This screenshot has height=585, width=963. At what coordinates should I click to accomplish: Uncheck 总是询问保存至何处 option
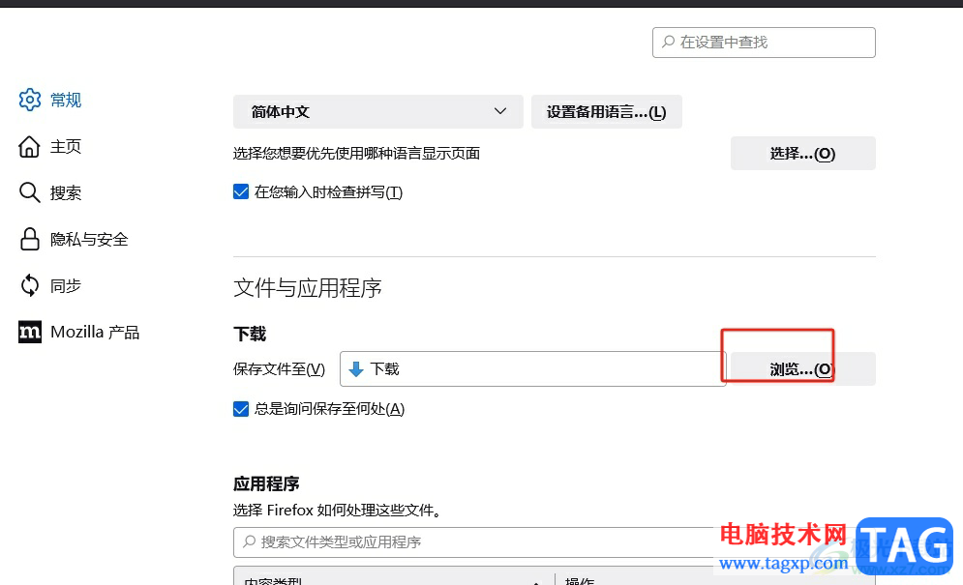[241, 409]
